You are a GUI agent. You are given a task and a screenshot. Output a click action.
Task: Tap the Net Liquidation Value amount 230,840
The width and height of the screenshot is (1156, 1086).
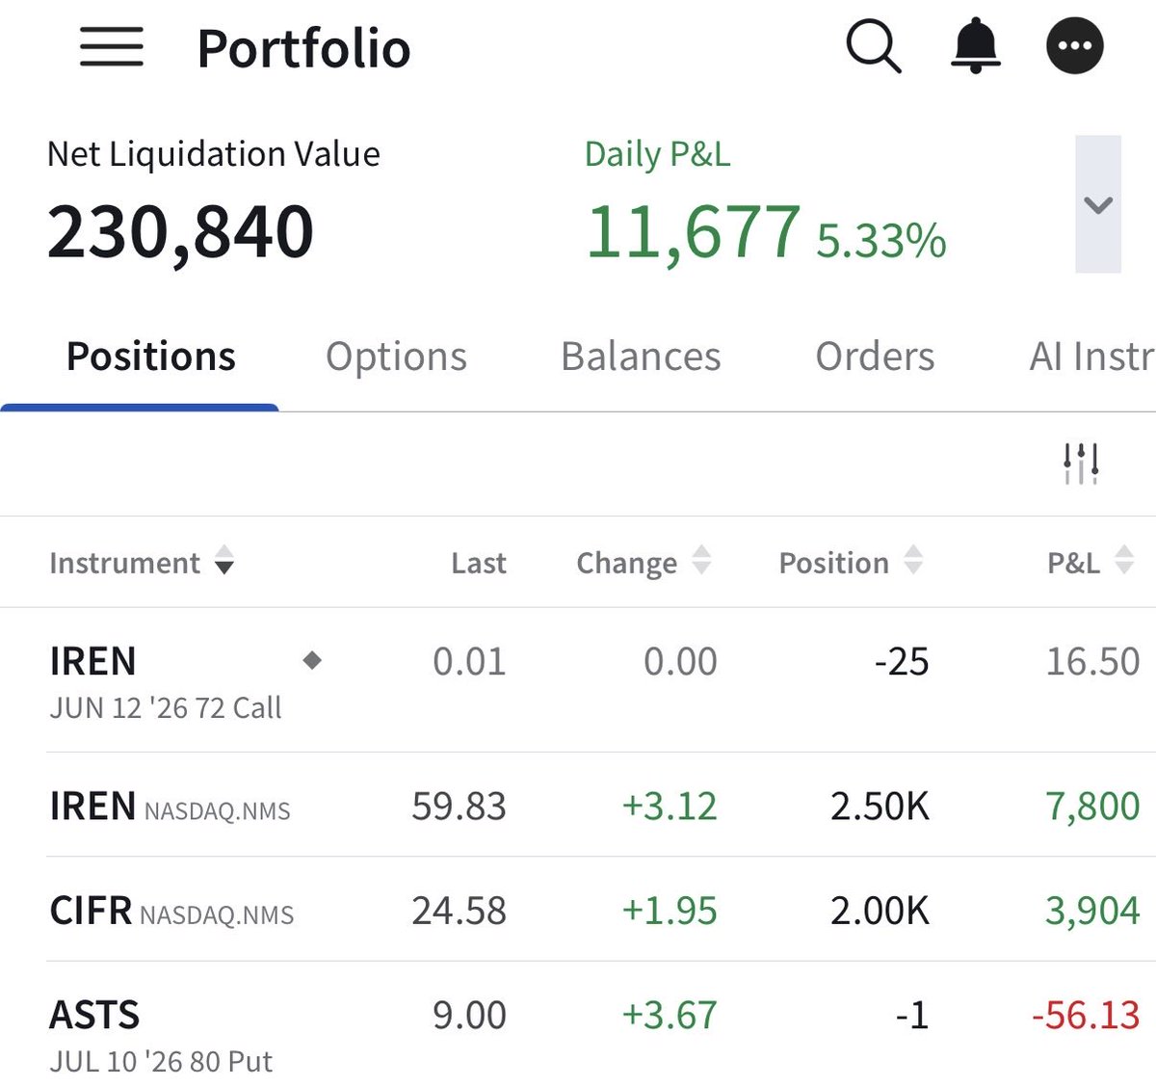180,232
